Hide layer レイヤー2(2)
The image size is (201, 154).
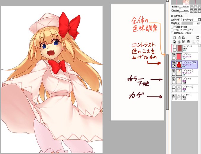click(x=174, y=71)
